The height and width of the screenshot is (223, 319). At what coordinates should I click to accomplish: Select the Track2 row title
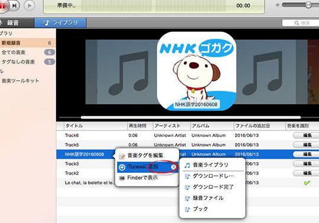coord(72,173)
